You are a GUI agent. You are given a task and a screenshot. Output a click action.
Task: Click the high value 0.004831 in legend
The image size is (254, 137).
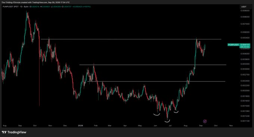(46, 7)
